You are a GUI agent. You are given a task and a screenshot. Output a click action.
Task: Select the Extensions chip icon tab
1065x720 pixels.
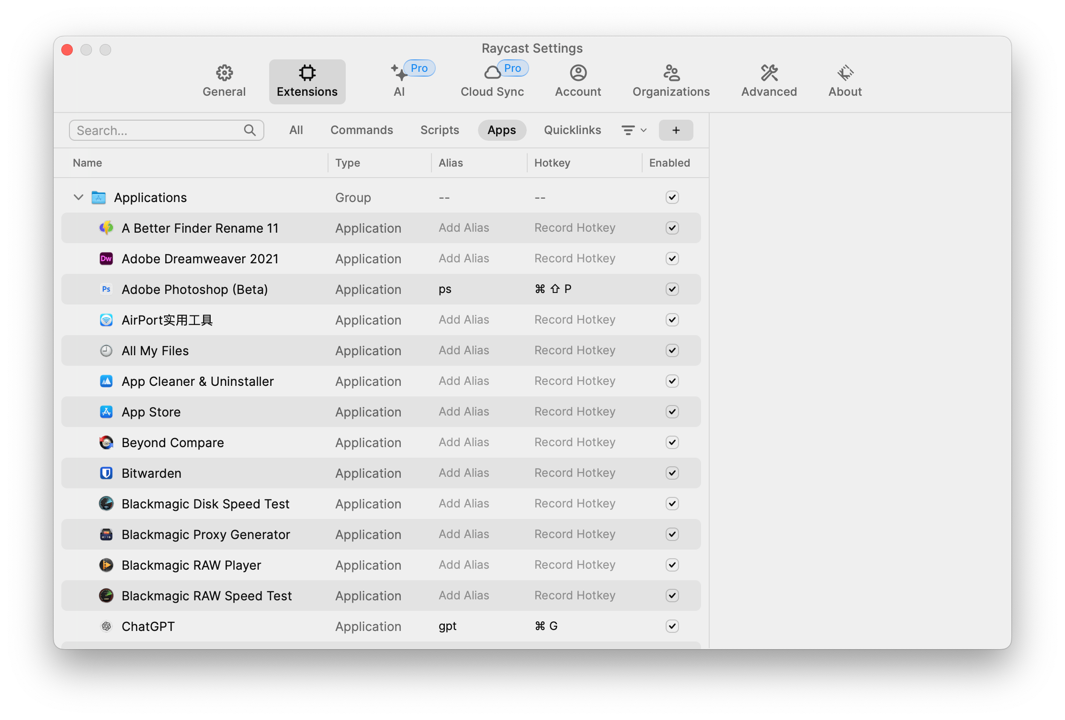coord(307,81)
